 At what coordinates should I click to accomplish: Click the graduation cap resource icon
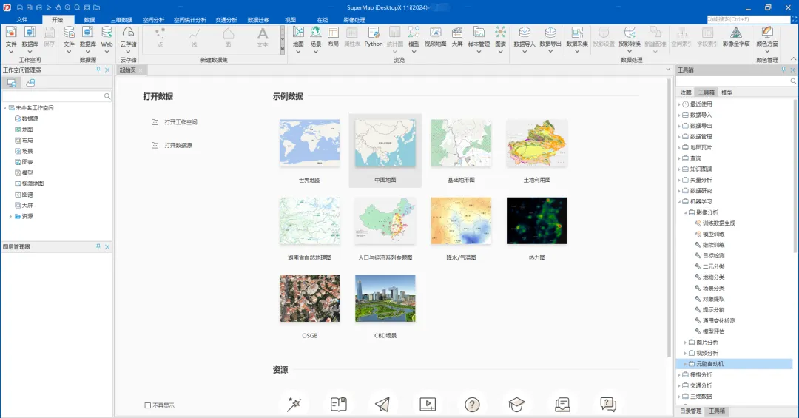(x=516, y=404)
